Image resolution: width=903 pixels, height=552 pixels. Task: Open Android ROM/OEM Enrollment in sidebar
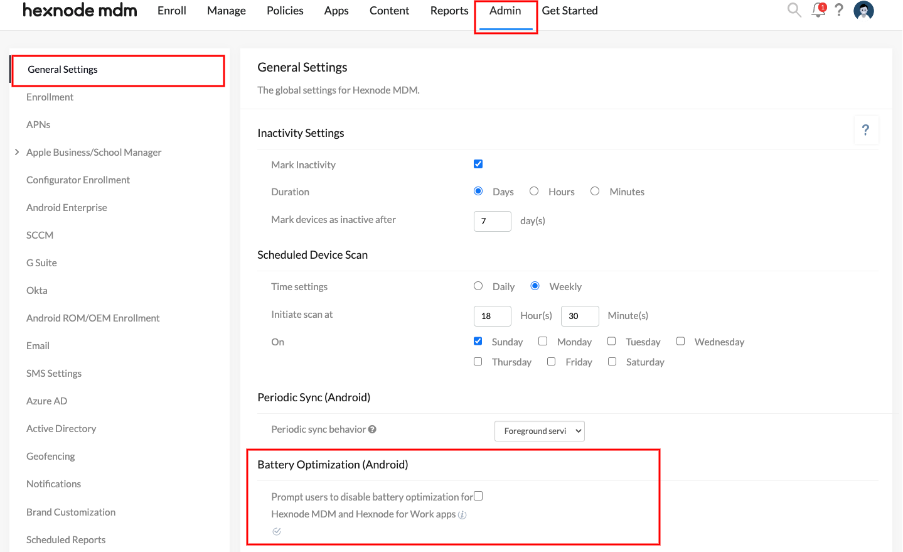[x=93, y=318]
